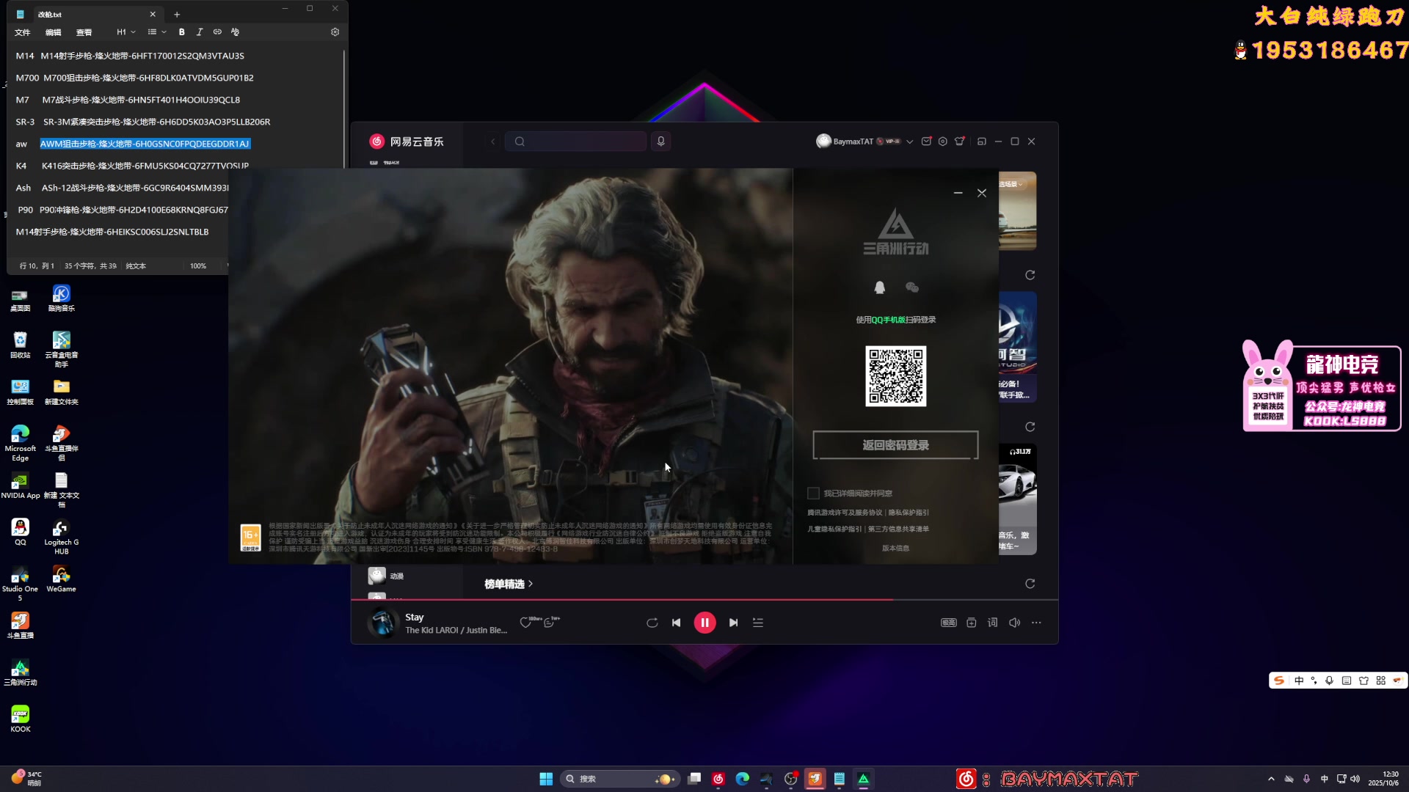
Task: Go to the previous track
Action: pyautogui.click(x=676, y=623)
